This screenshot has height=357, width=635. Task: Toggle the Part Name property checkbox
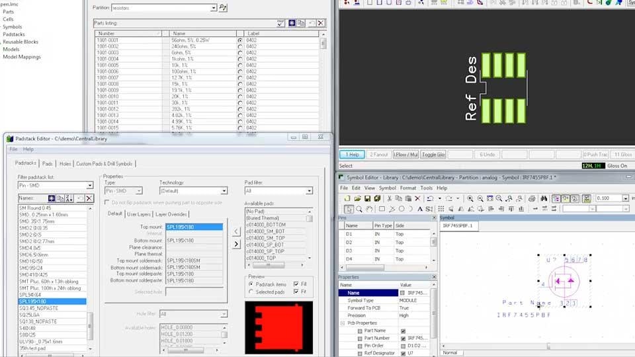click(x=403, y=331)
